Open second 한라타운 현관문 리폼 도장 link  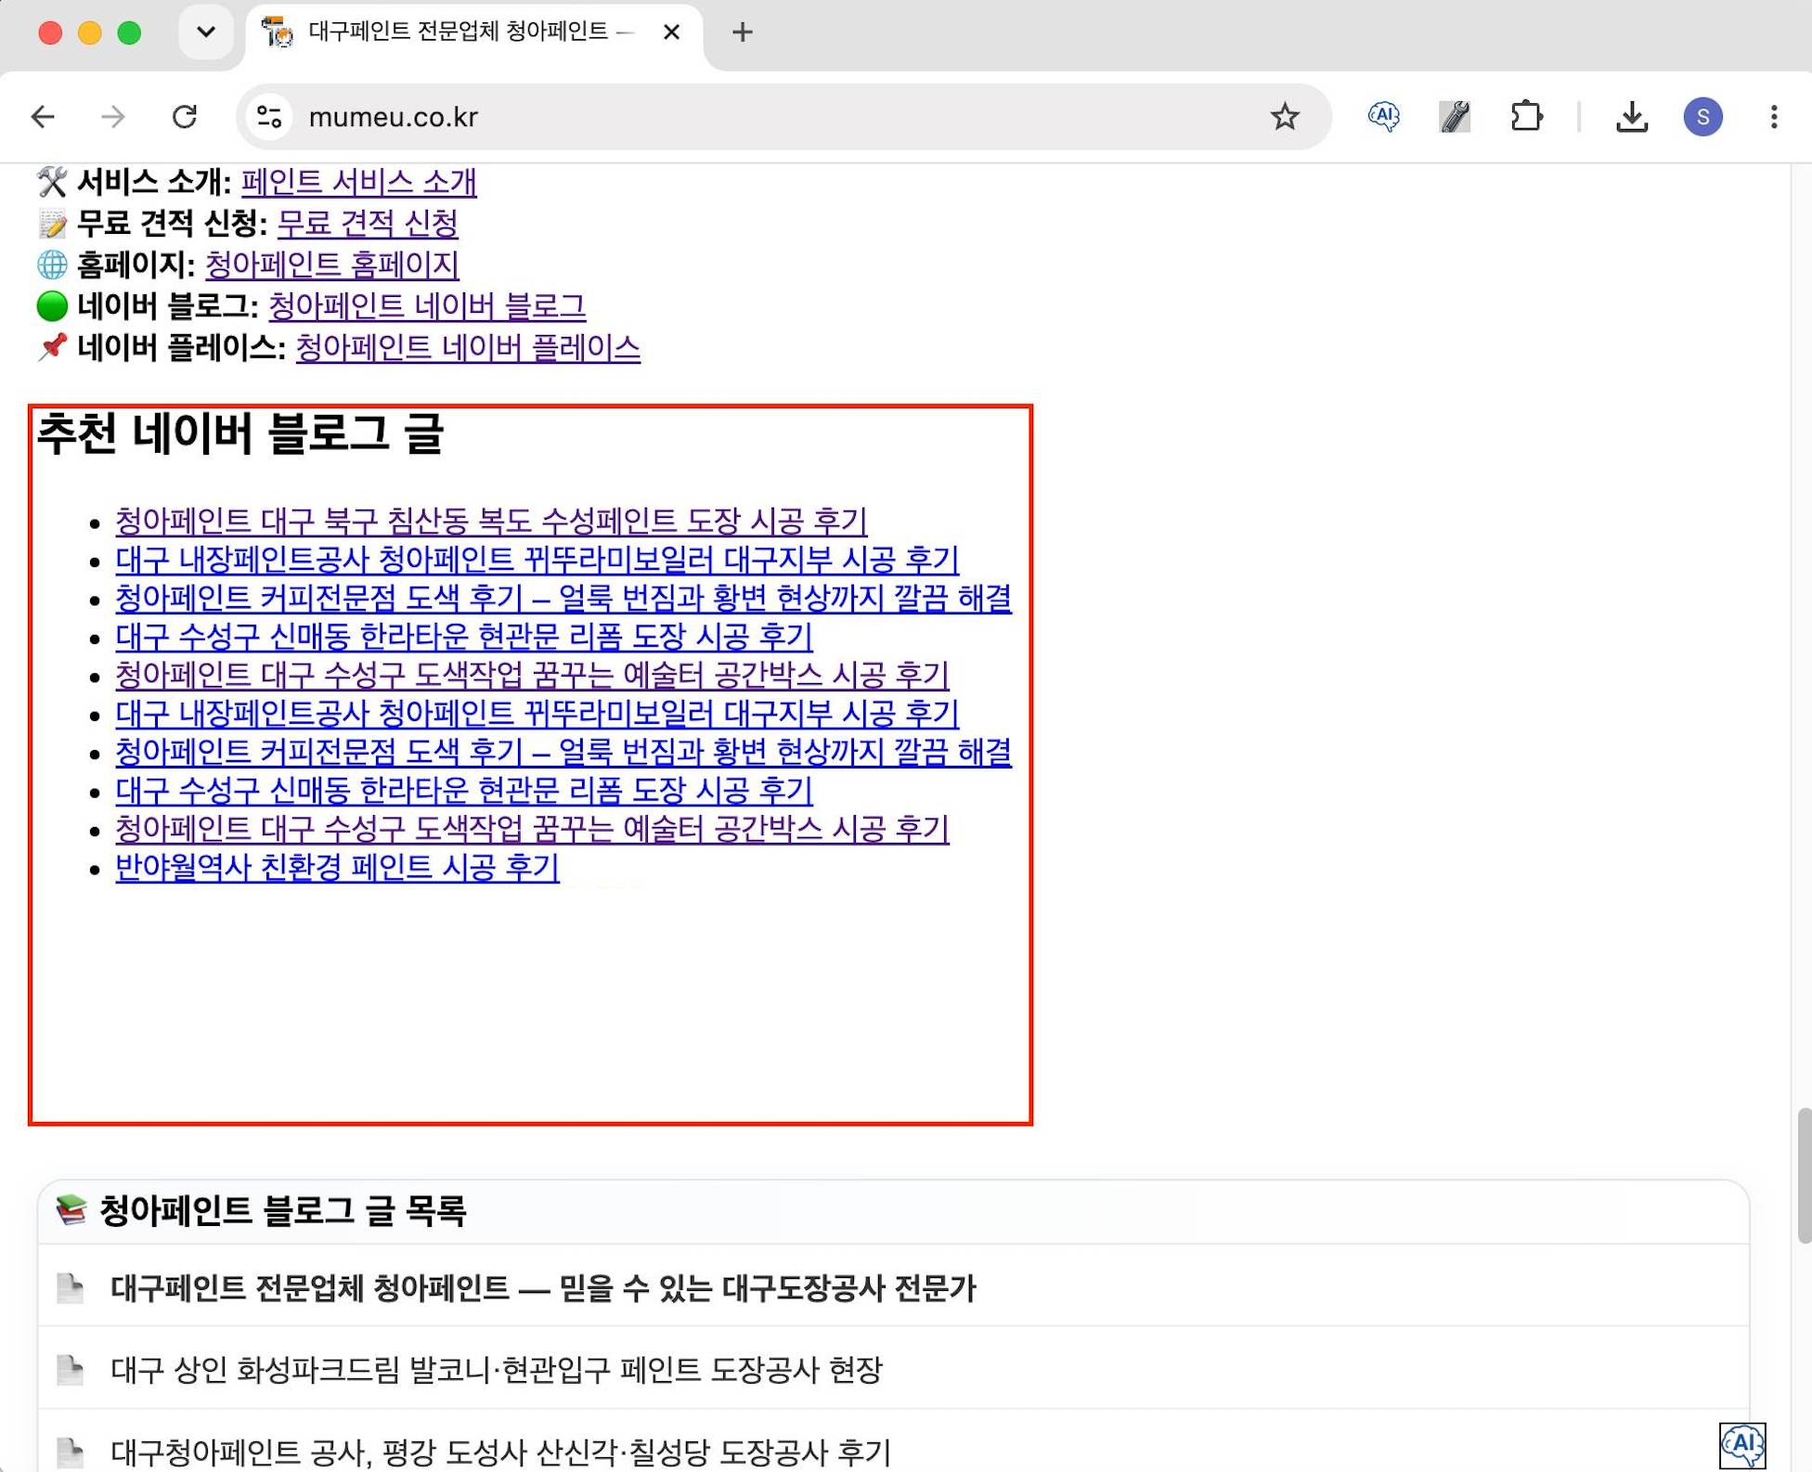coord(464,791)
